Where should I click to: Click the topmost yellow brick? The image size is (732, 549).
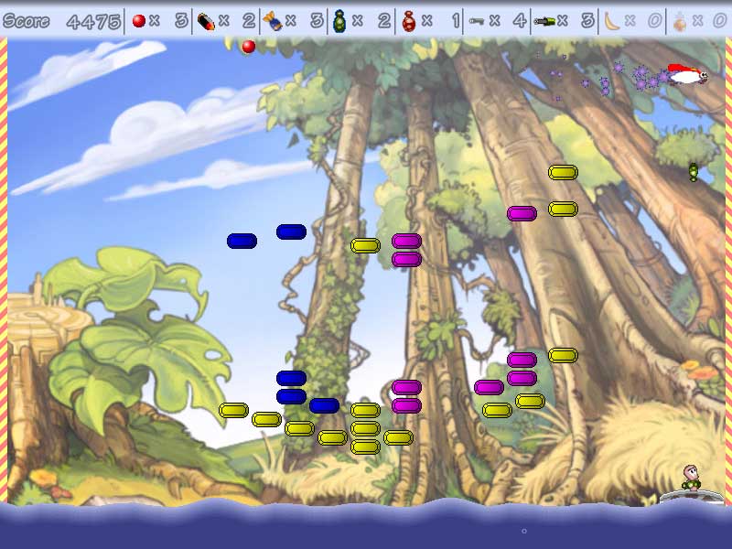[563, 172]
